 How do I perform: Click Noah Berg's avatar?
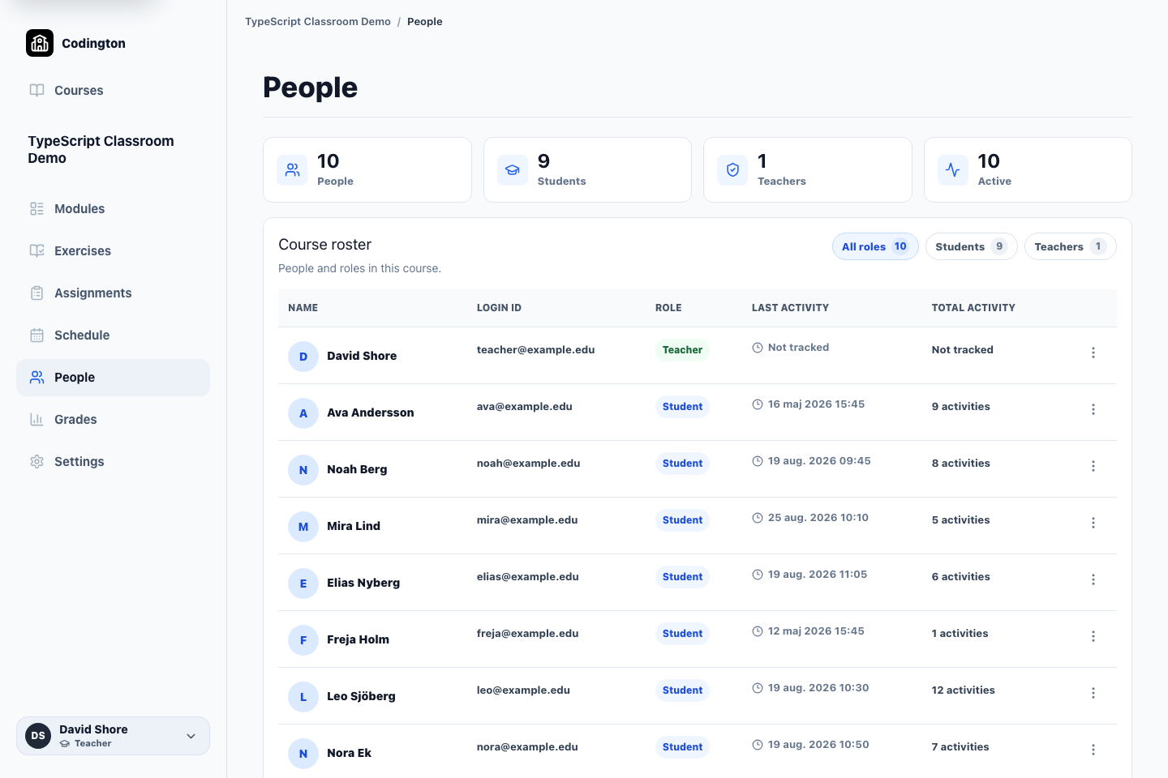pyautogui.click(x=303, y=470)
